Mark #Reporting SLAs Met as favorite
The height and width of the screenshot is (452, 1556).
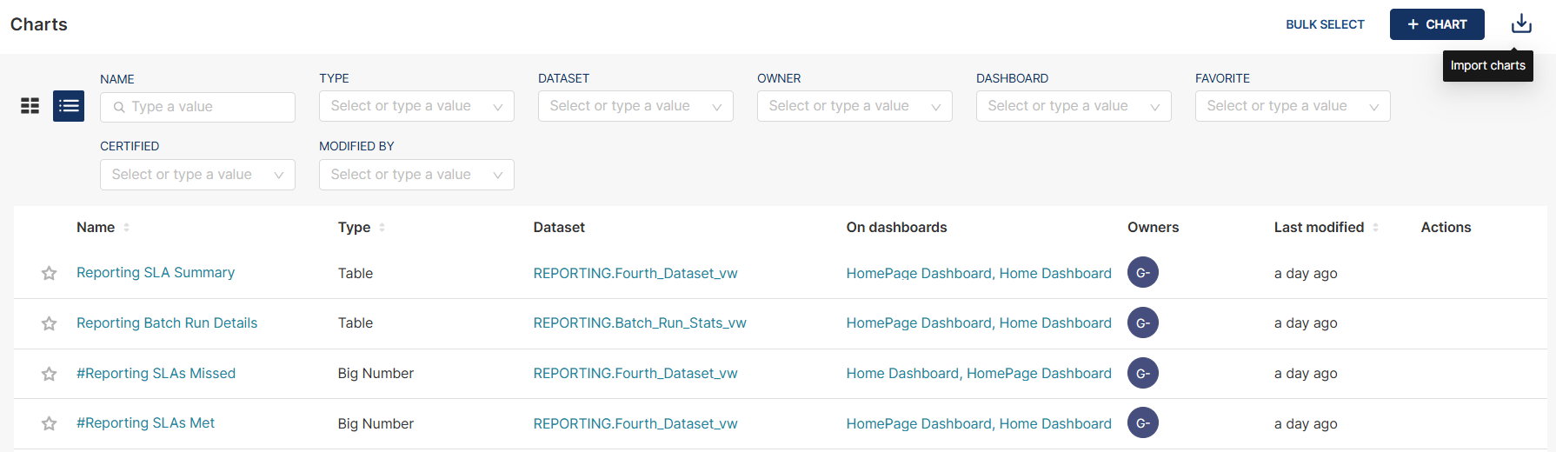click(x=50, y=423)
